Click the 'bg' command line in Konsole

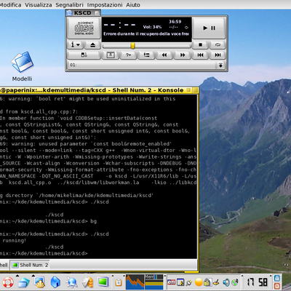point(48,221)
